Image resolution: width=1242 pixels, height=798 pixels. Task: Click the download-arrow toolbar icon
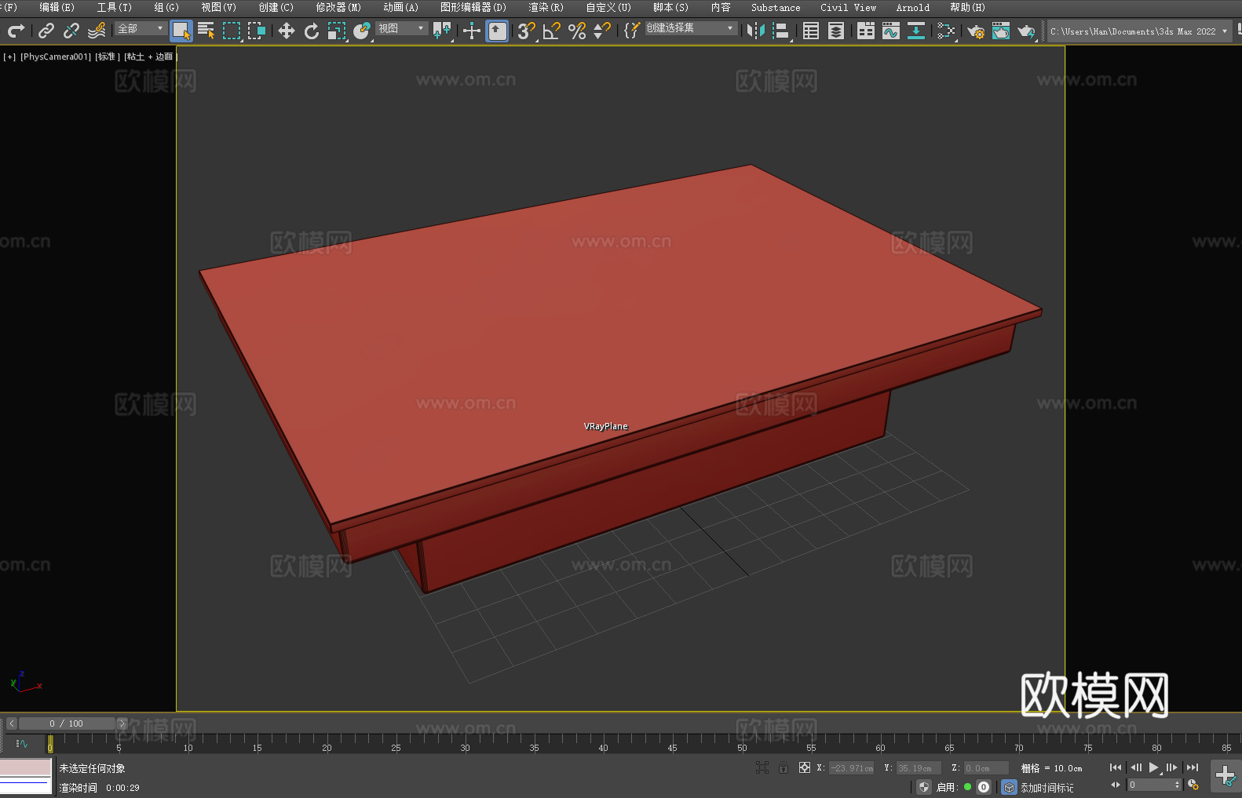(x=916, y=31)
